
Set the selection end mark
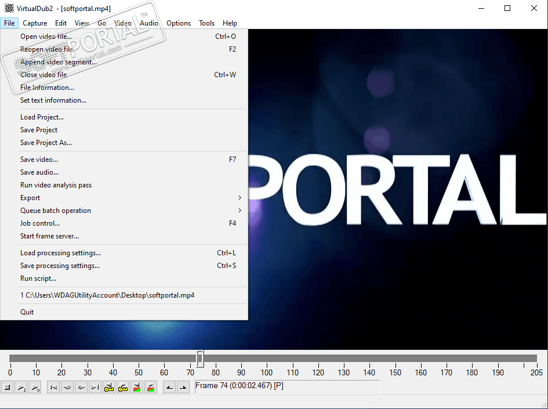click(183, 388)
